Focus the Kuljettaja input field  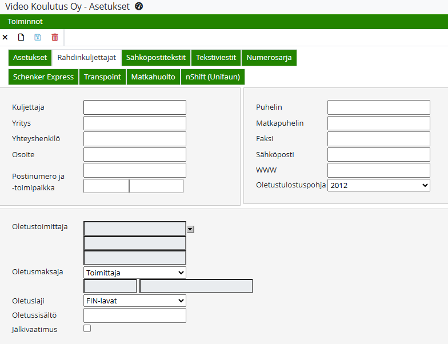[x=134, y=107]
